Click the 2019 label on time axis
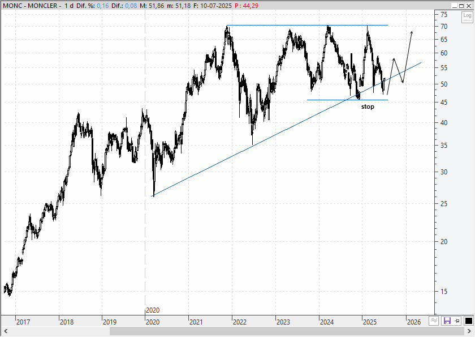 (x=109, y=322)
